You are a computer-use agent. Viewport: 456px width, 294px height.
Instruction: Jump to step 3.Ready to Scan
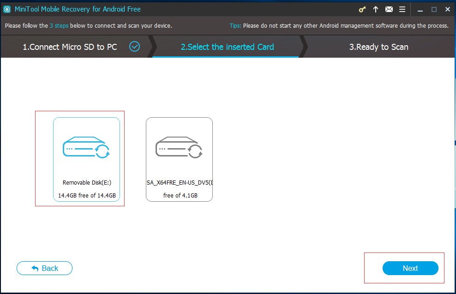[378, 47]
